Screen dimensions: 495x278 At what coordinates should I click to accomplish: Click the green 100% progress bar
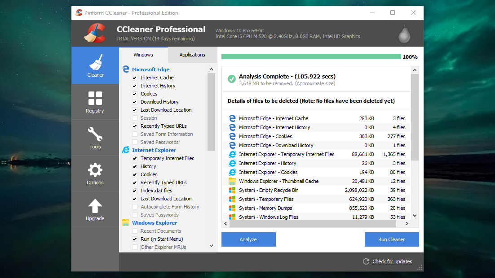(310, 57)
